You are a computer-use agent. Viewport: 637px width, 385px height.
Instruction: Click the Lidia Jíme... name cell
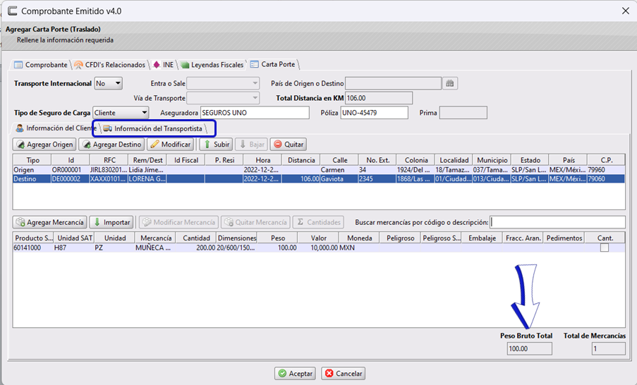[147, 170]
